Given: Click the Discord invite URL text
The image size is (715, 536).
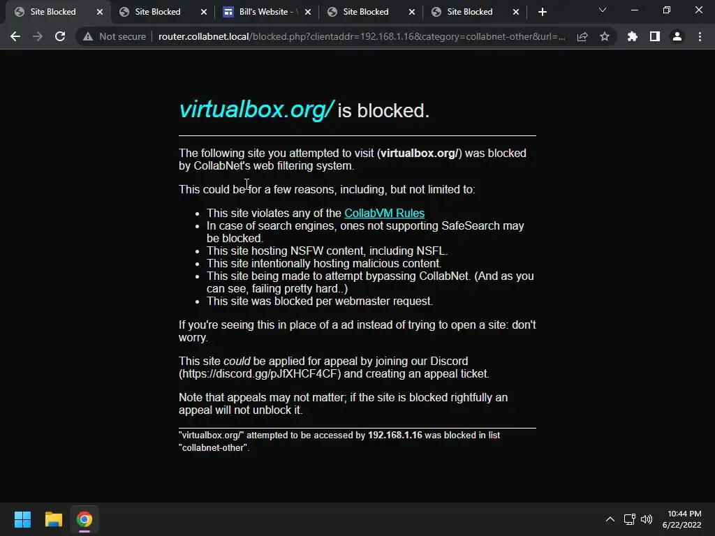Looking at the screenshot, I should (x=260, y=374).
